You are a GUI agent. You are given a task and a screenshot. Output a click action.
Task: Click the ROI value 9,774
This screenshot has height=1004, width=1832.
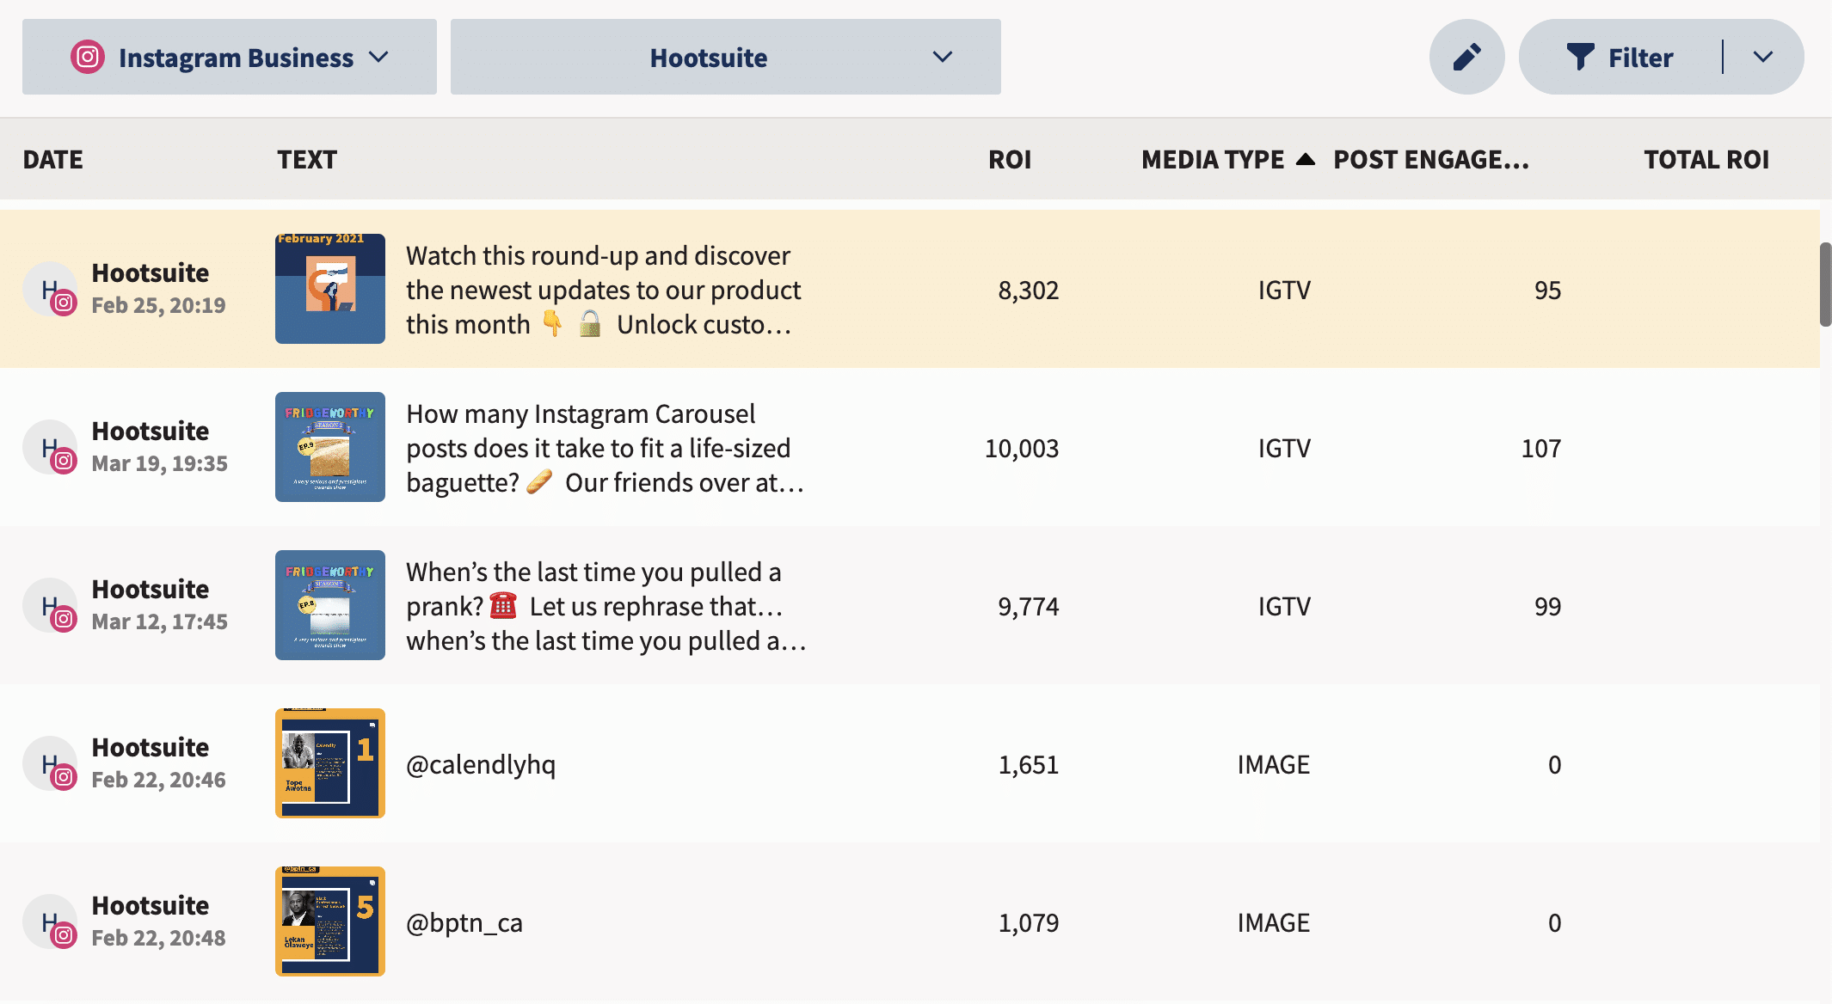(x=1029, y=606)
